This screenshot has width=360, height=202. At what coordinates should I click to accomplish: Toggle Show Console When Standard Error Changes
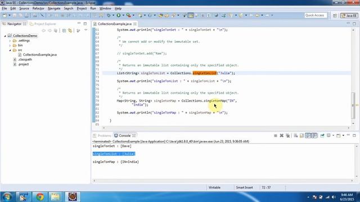(x=314, y=136)
